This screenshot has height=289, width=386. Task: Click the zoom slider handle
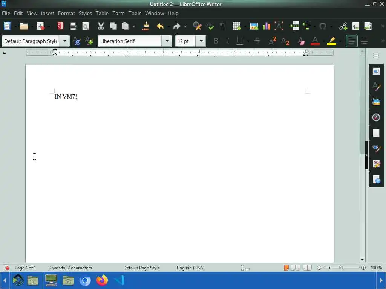(341, 268)
